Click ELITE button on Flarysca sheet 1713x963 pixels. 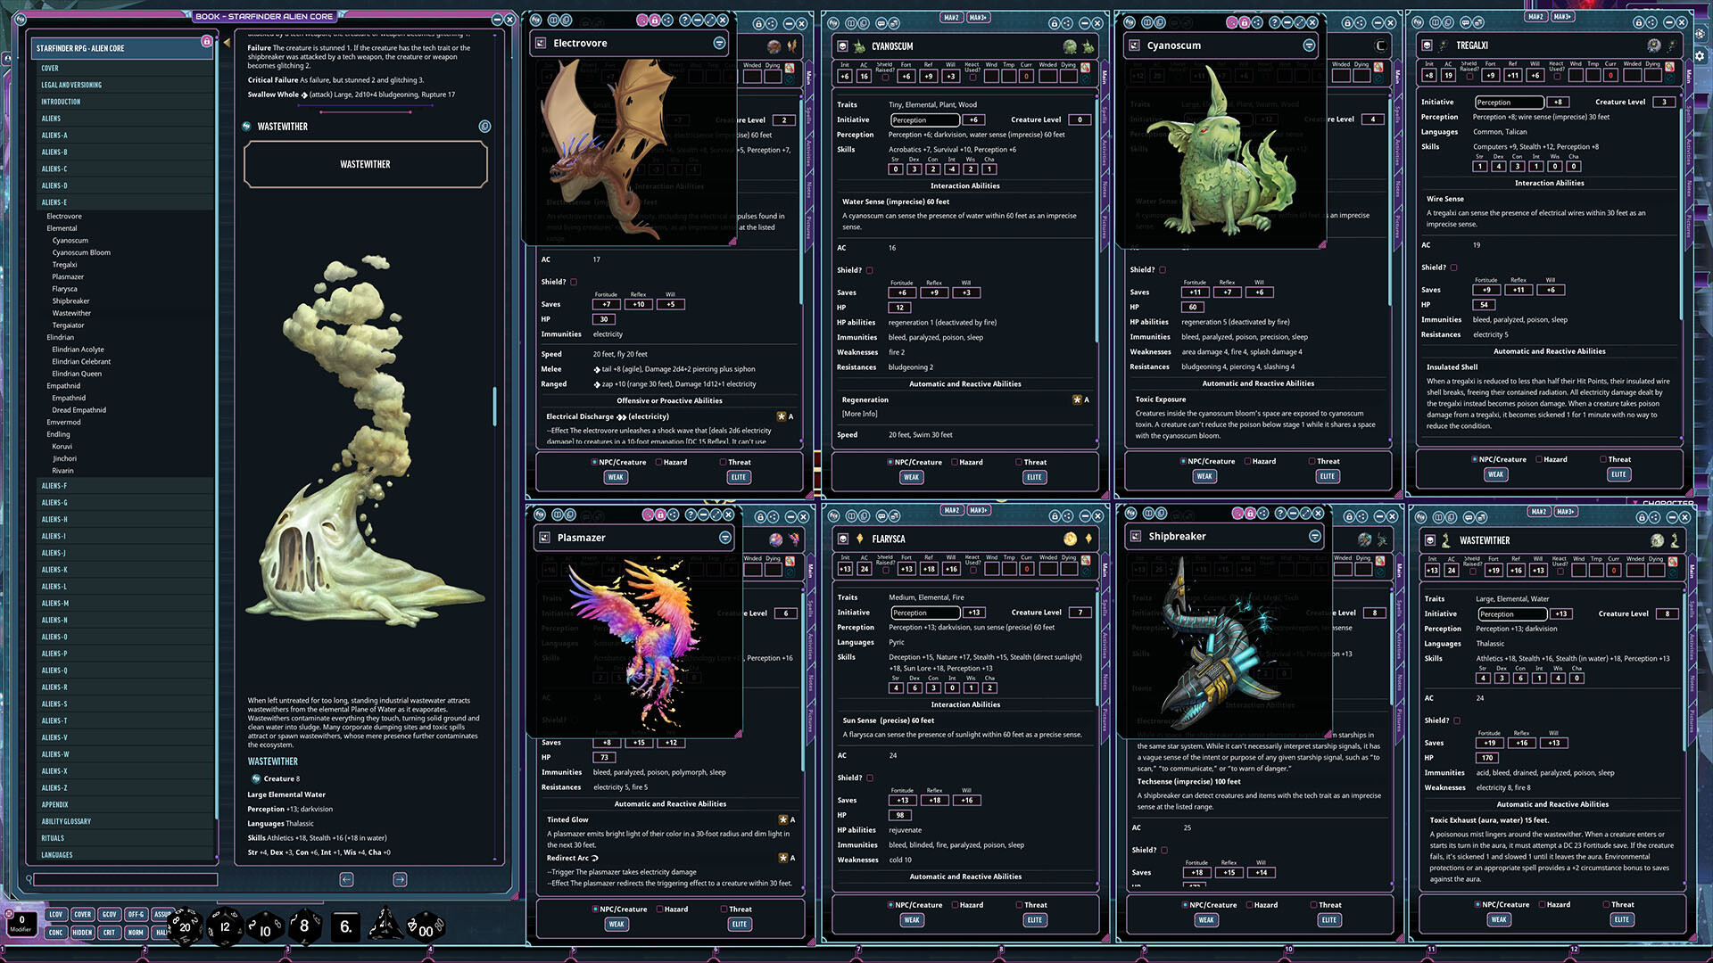(1034, 920)
